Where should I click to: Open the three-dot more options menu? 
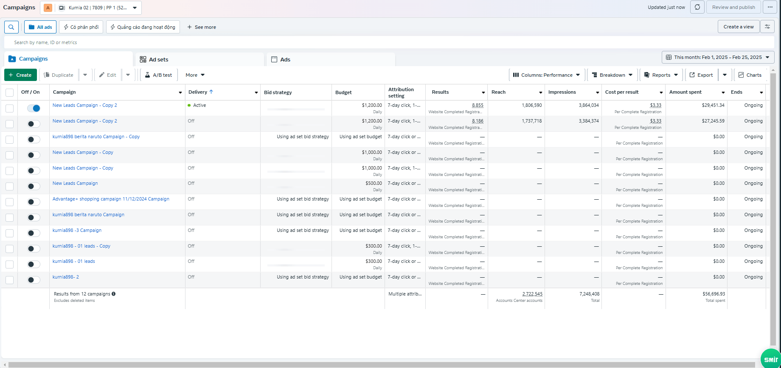(x=770, y=7)
